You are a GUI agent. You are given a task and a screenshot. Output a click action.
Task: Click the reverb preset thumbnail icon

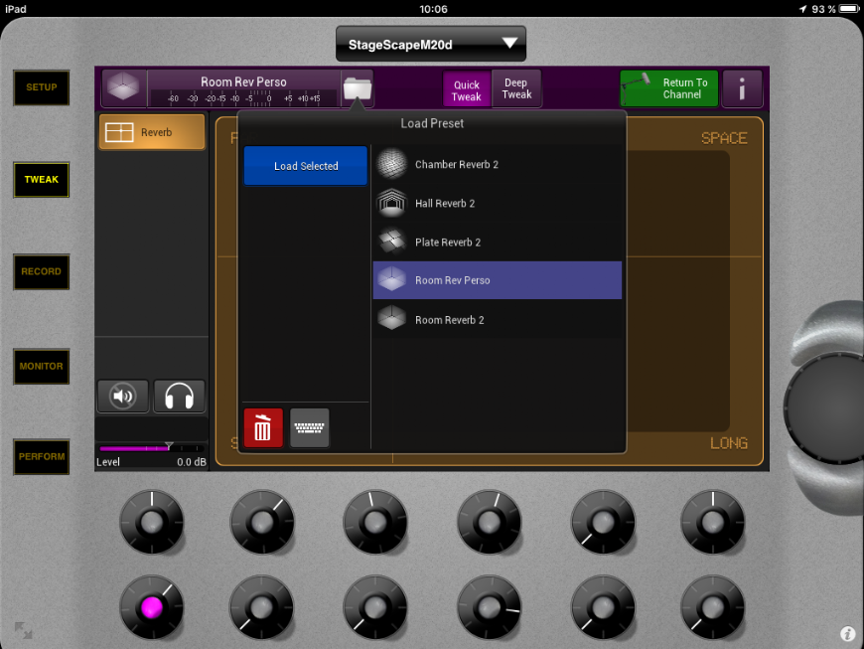point(124,88)
